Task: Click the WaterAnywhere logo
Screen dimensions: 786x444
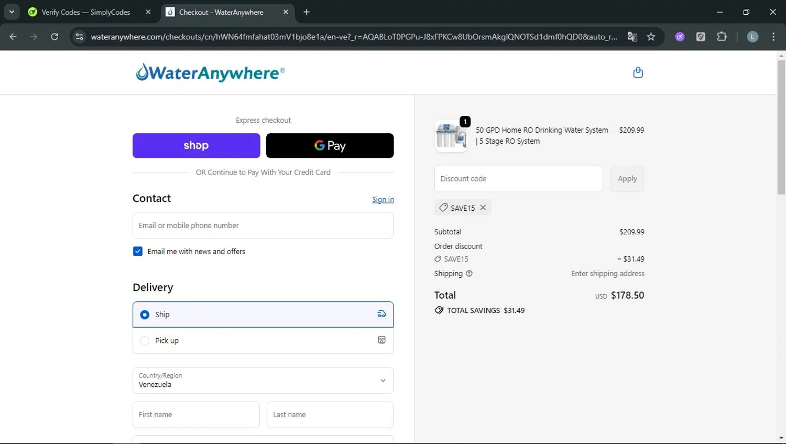Action: [210, 72]
